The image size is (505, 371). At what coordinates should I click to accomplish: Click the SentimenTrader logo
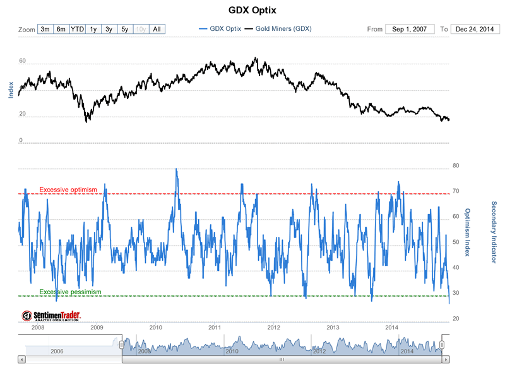pos(51,316)
